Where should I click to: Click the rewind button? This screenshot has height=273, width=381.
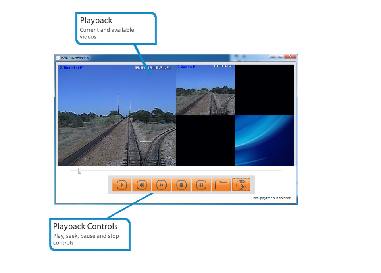[x=141, y=185]
